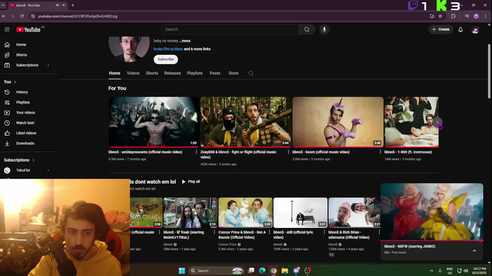
Task: Open the and 6 more links text
Action: (x=197, y=49)
